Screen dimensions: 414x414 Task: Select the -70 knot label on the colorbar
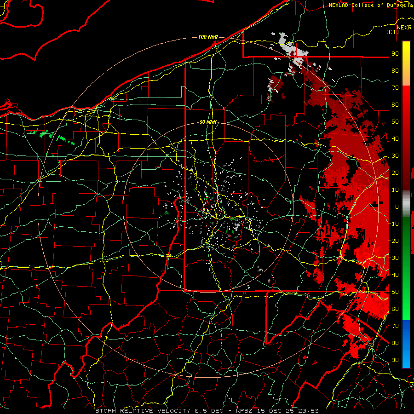click(x=393, y=326)
